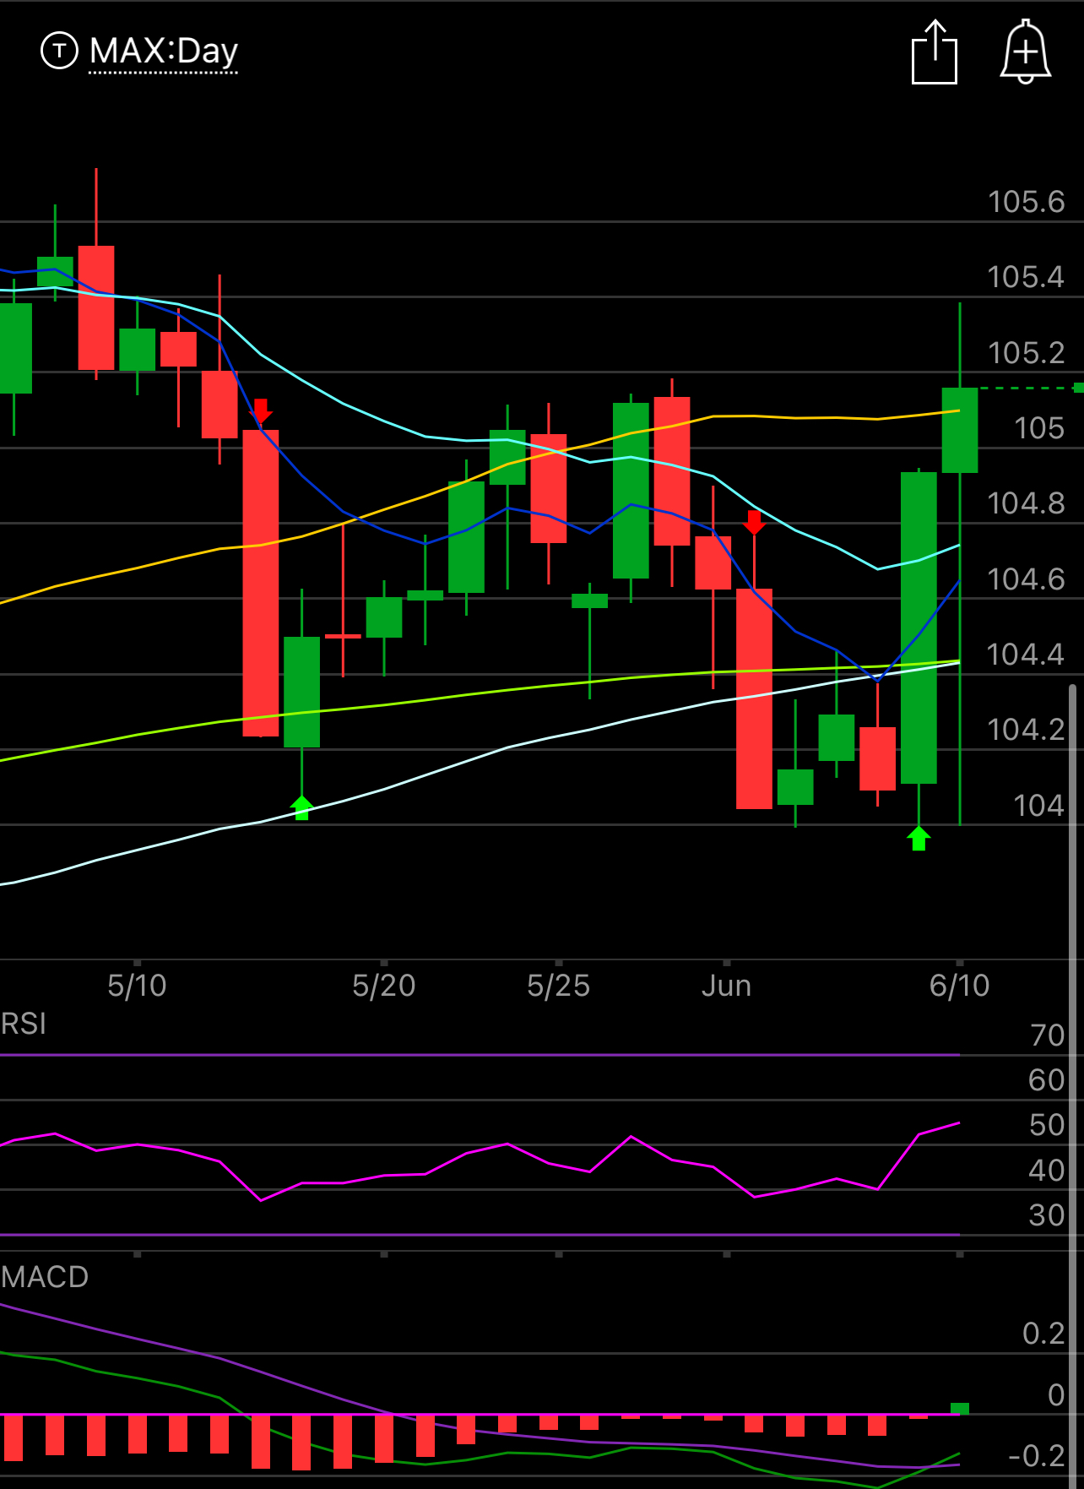Tap the 105 price axis label

pos(1039,428)
